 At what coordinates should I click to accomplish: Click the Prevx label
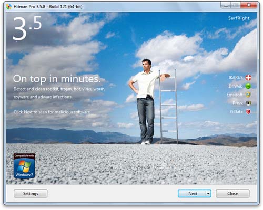click(238, 103)
